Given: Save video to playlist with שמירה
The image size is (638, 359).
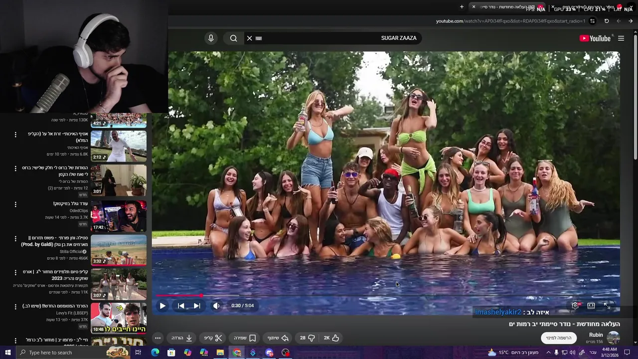Looking at the screenshot, I should [x=245, y=338].
